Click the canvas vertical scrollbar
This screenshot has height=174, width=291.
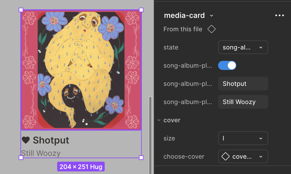(x=150, y=135)
